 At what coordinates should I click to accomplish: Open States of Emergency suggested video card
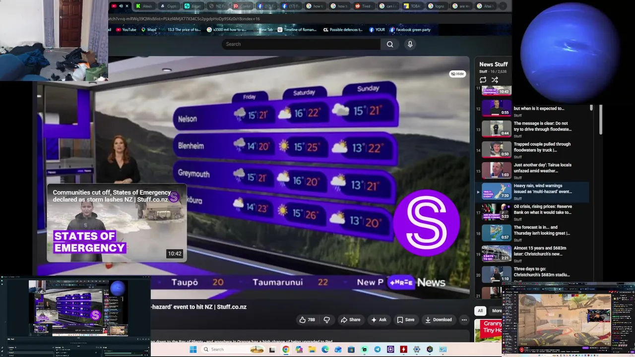point(117,223)
